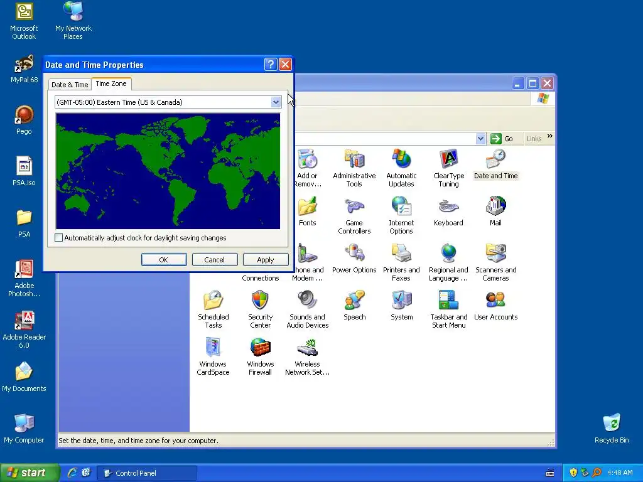The width and height of the screenshot is (643, 482).
Task: Select the Time Zone tab
Action: [111, 83]
